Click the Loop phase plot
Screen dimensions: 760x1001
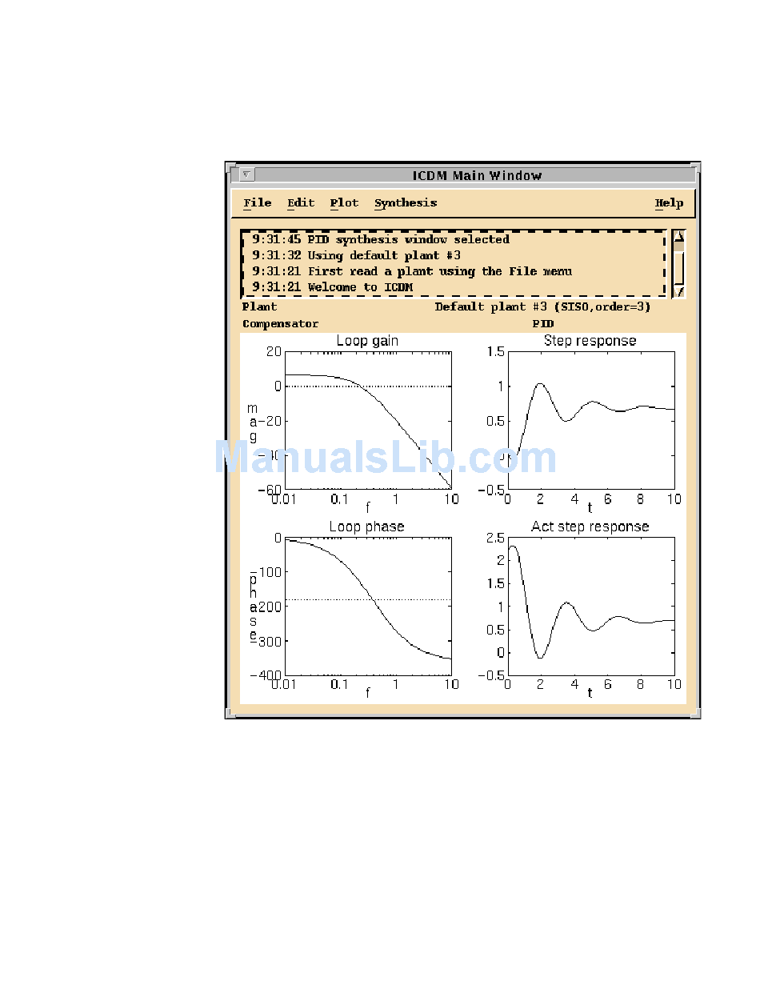[368, 607]
